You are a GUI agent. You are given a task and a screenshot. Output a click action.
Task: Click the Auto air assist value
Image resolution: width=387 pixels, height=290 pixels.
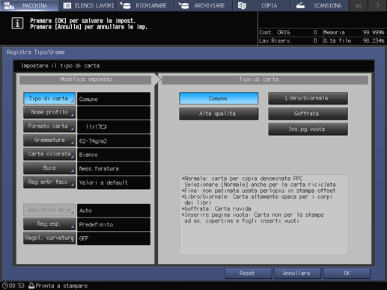114,211
